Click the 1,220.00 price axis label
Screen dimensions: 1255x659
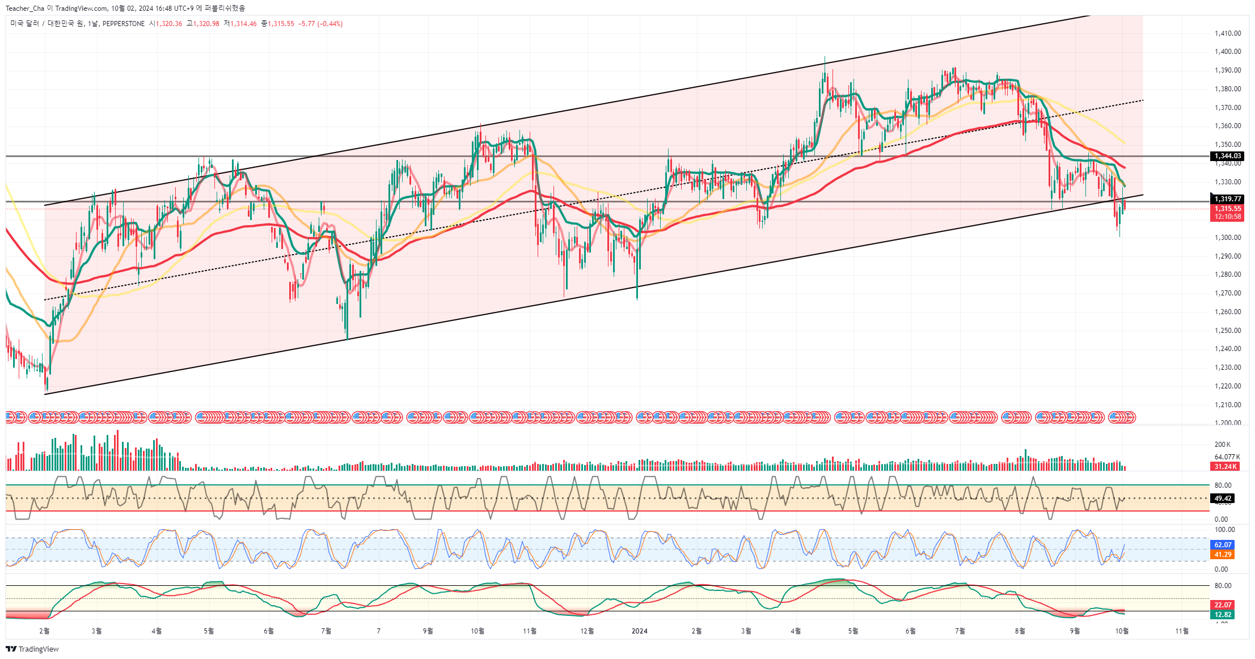click(1228, 386)
